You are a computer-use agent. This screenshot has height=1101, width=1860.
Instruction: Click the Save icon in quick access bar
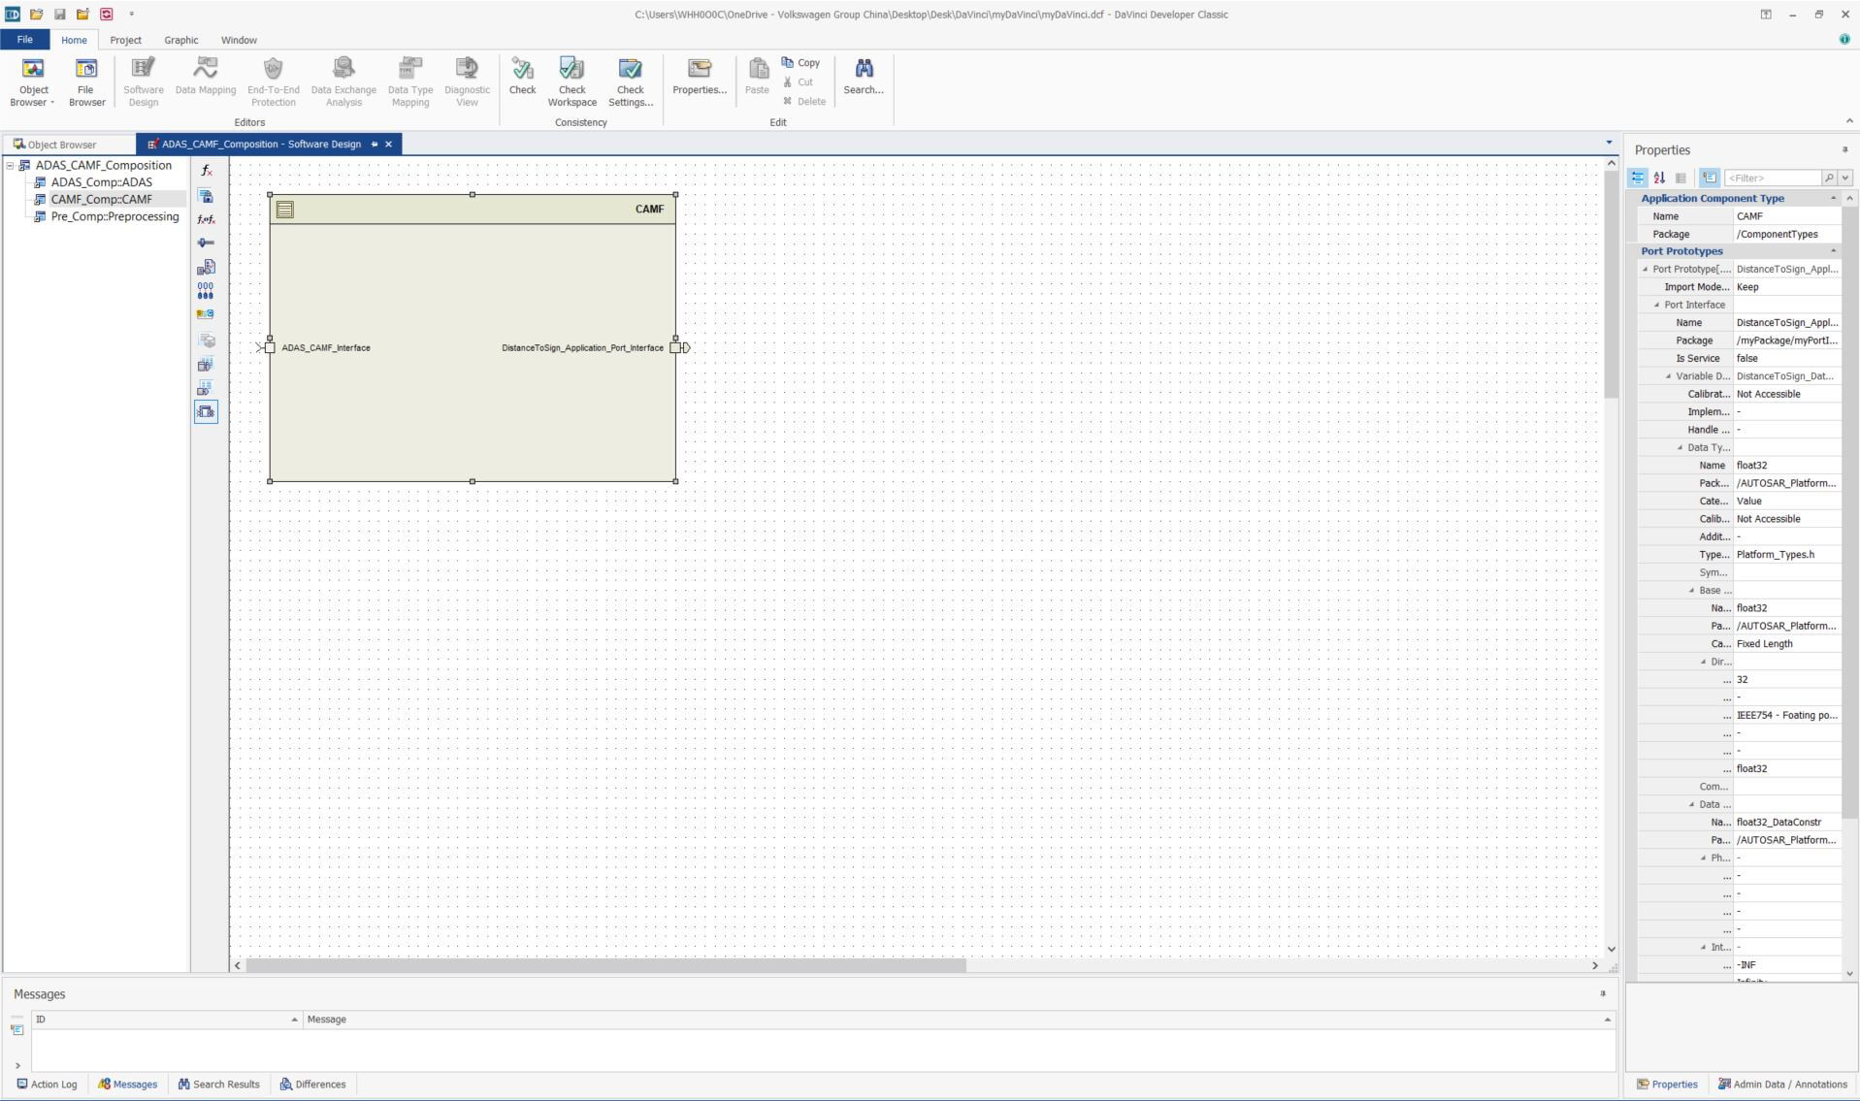59,15
